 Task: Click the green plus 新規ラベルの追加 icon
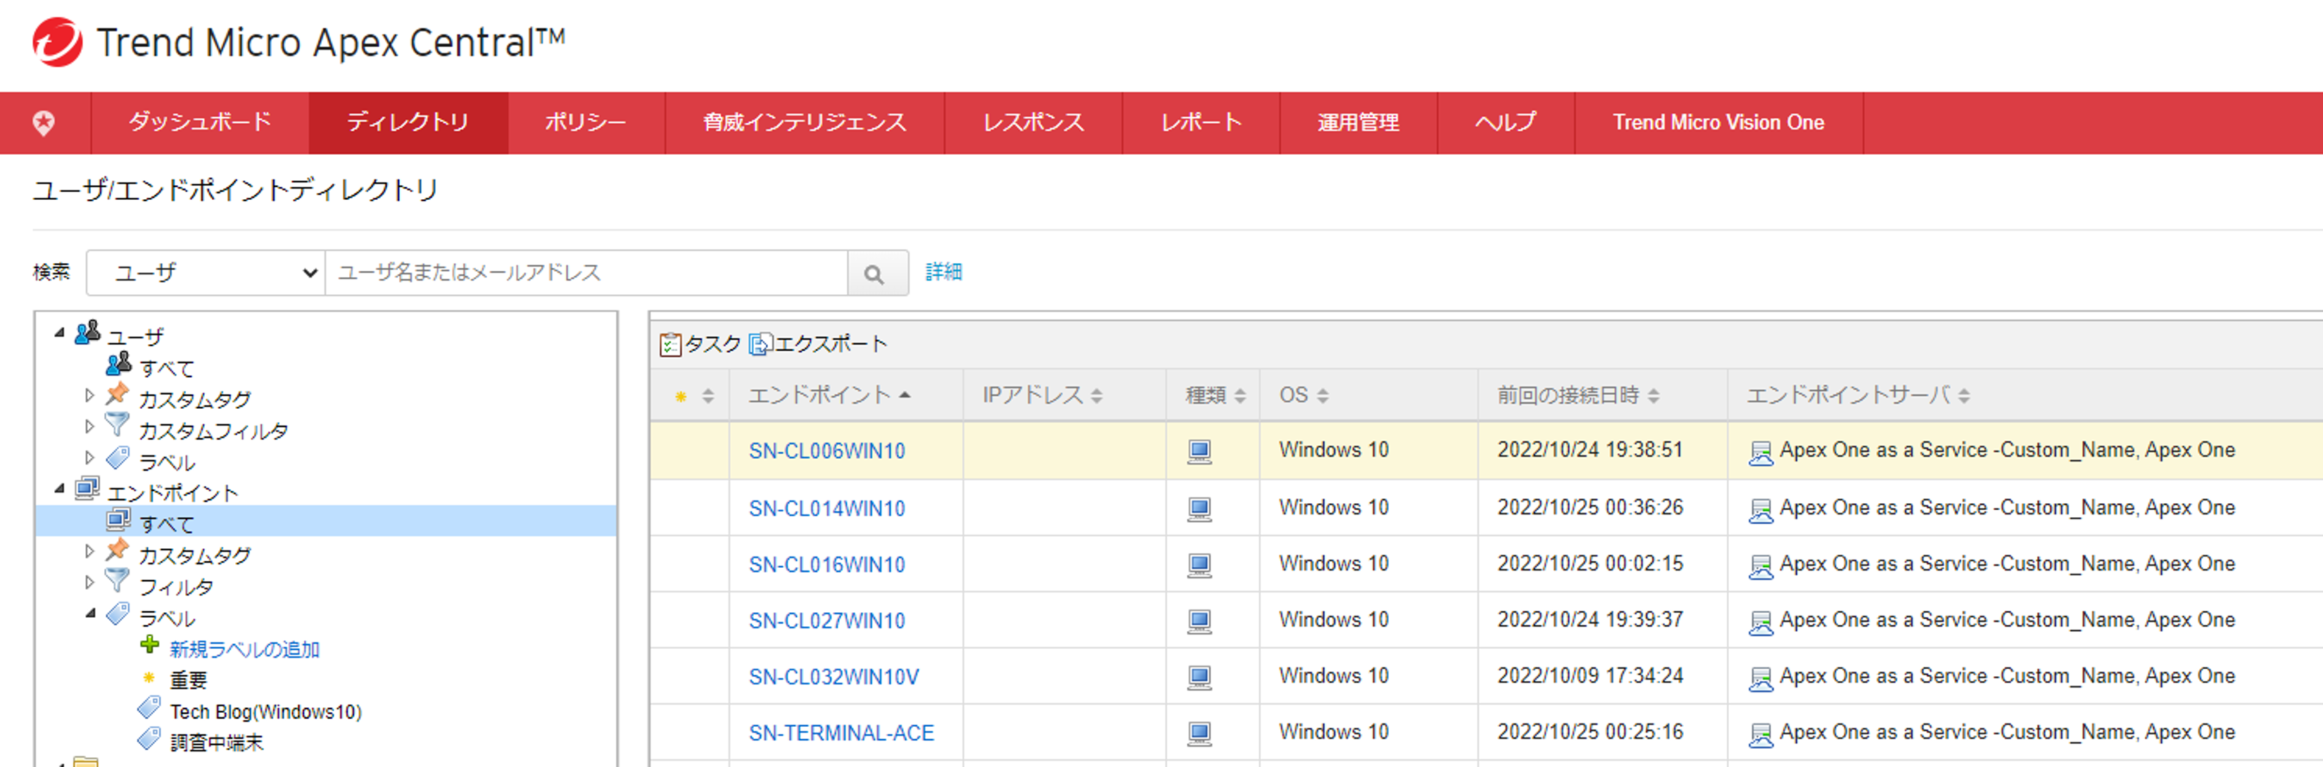(x=150, y=645)
